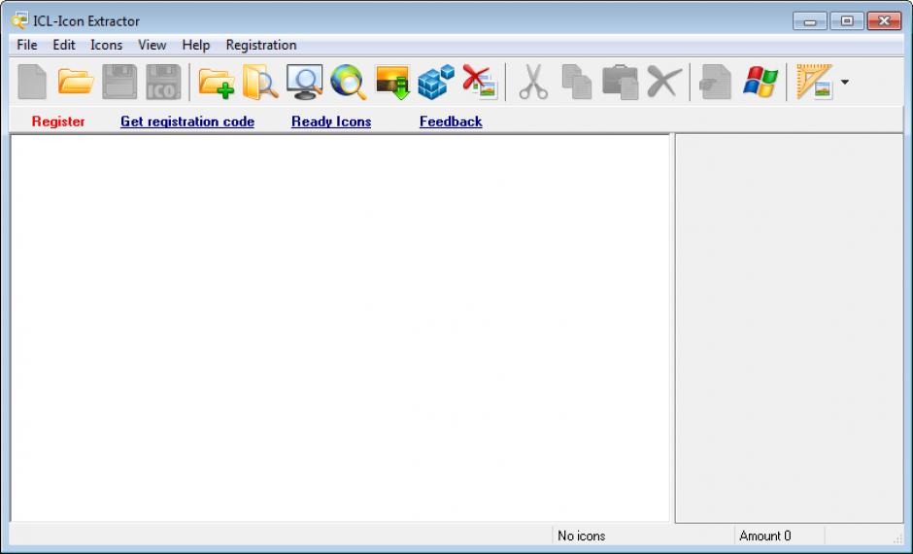Open the File menu
The width and height of the screenshot is (913, 554).
(x=27, y=45)
